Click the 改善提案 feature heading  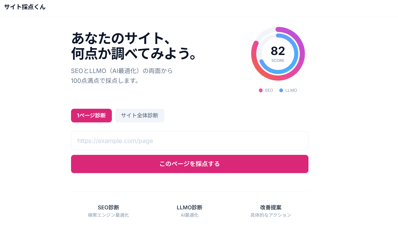(271, 208)
